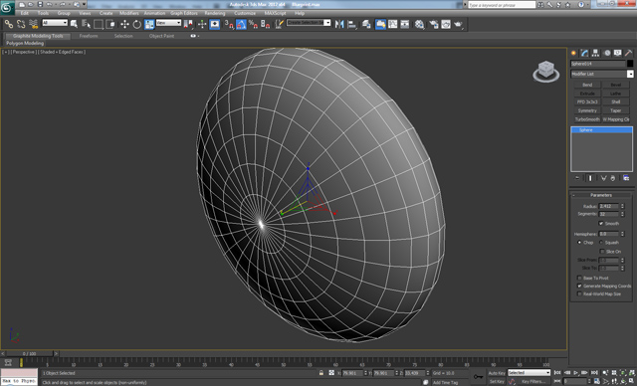Switch to Utilities hammer panel tab
Viewport: 637px width, 386px height.
628,53
